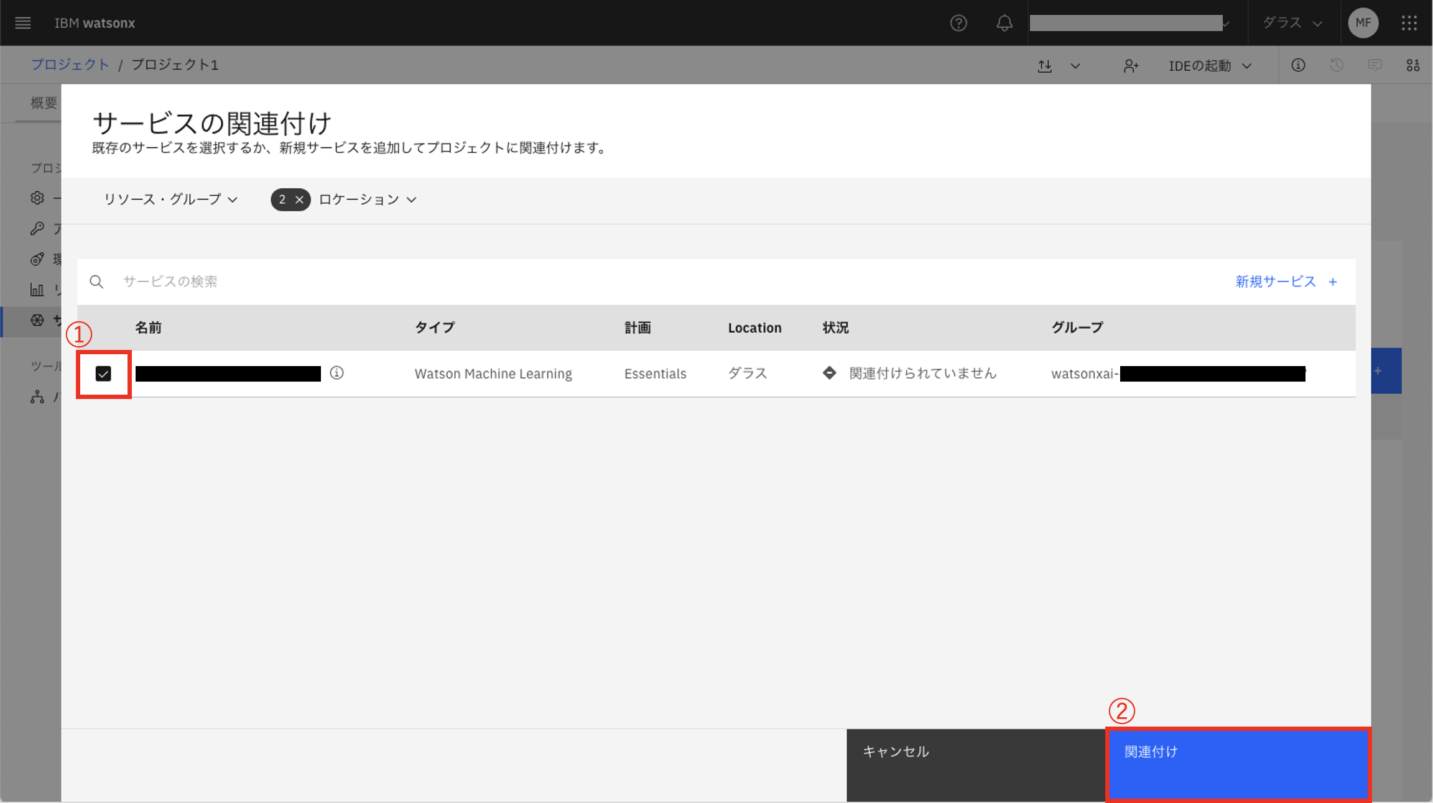
Task: Open the hamburger navigation menu
Action: tap(23, 23)
